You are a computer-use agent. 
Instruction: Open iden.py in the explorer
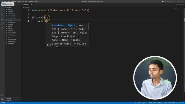pyautogui.click(x=10, y=29)
